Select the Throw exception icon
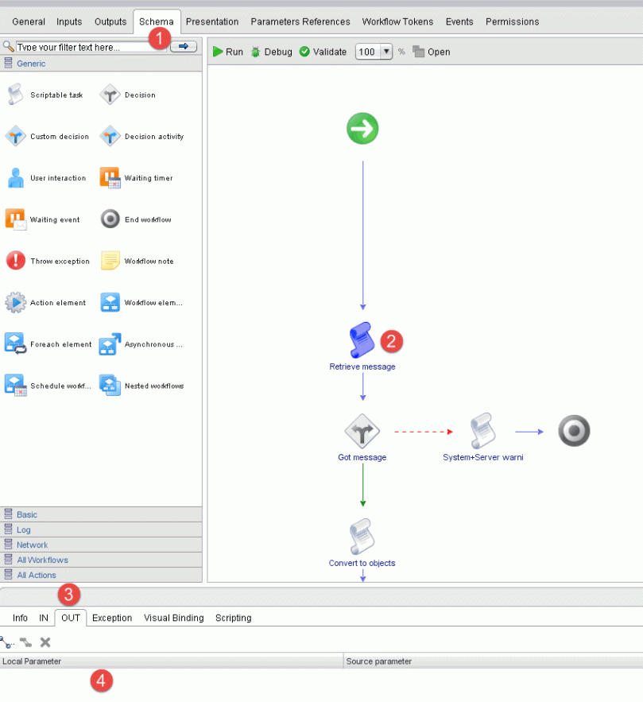The height and width of the screenshot is (702, 643). tap(15, 261)
